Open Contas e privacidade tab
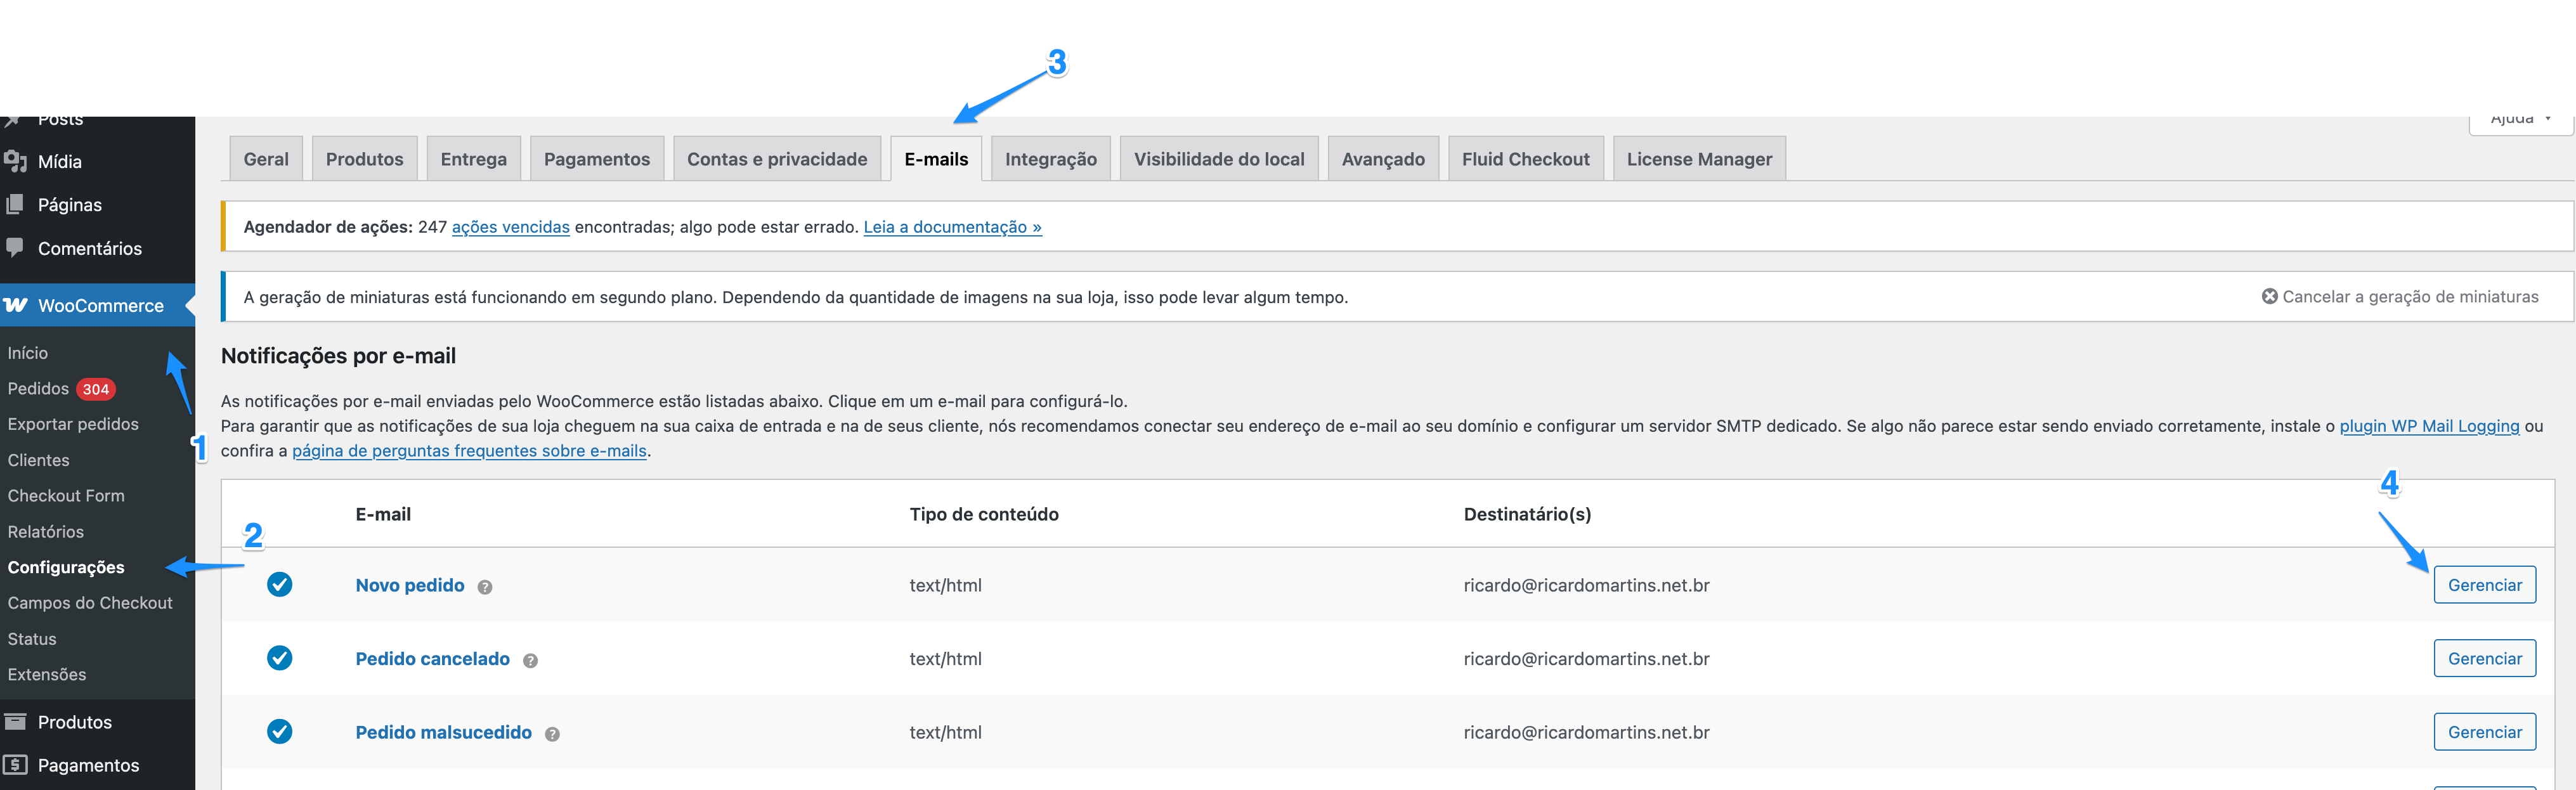 [x=777, y=158]
